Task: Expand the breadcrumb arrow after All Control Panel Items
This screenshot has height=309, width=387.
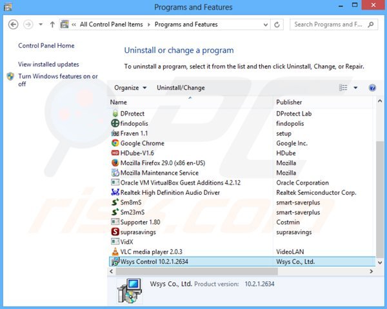Action: (x=149, y=25)
